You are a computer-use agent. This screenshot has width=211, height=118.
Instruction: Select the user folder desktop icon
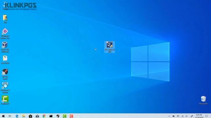pyautogui.click(x=5, y=19)
